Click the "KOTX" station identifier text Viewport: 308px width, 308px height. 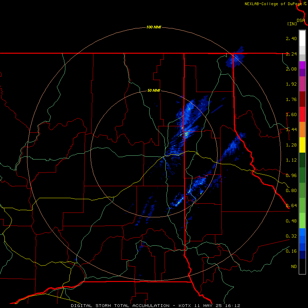click(185, 306)
